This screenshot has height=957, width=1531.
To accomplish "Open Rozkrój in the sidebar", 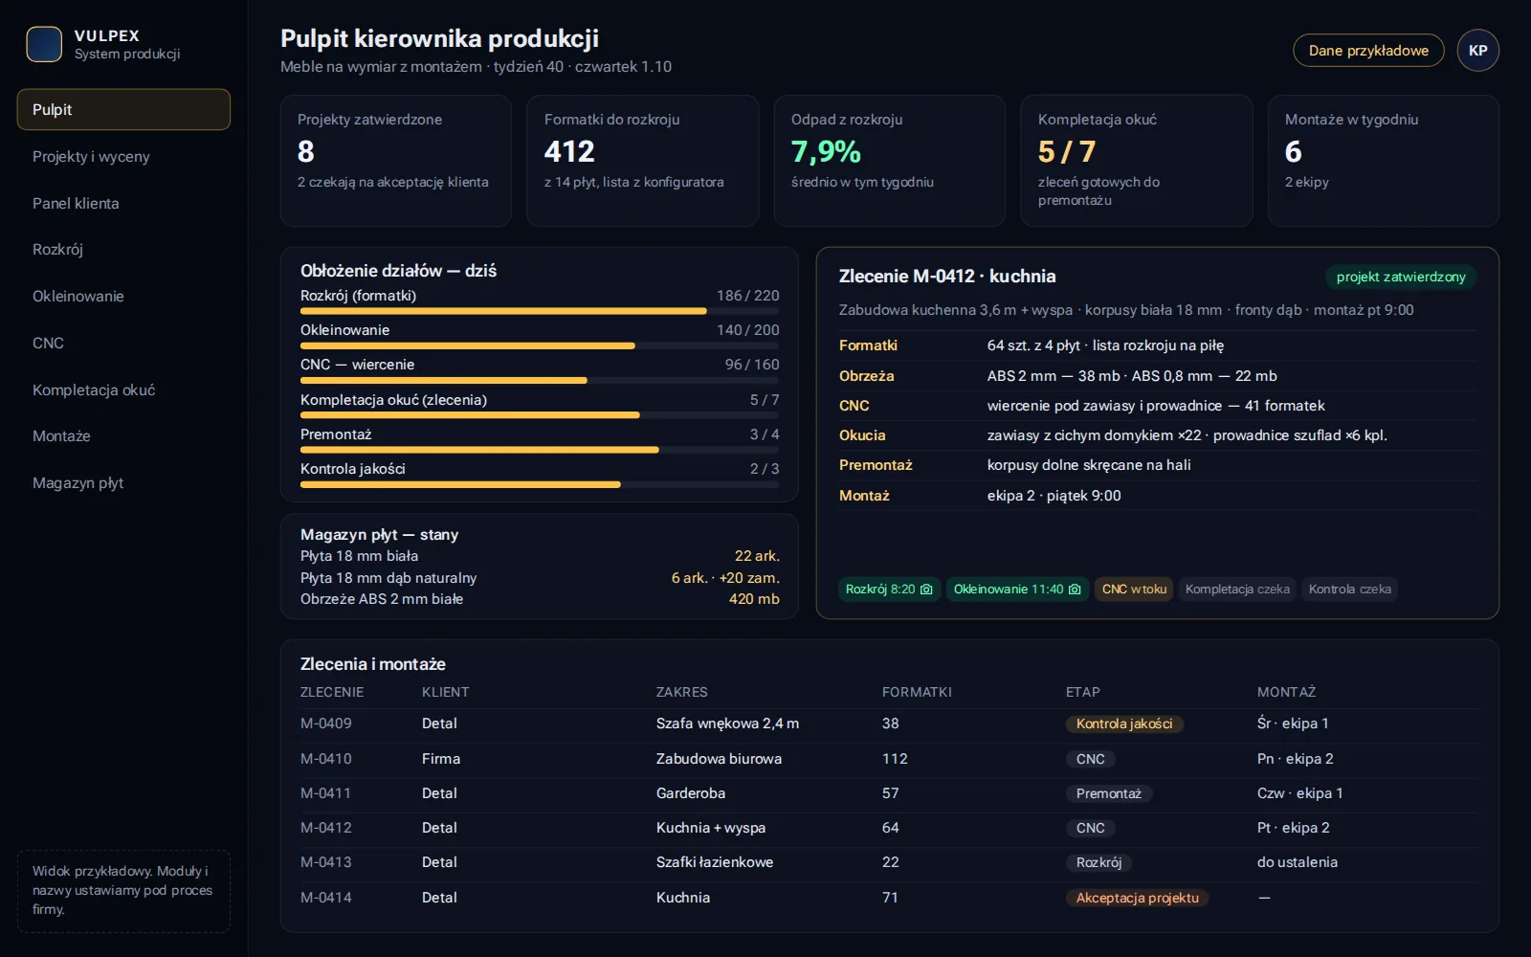I will click(123, 249).
